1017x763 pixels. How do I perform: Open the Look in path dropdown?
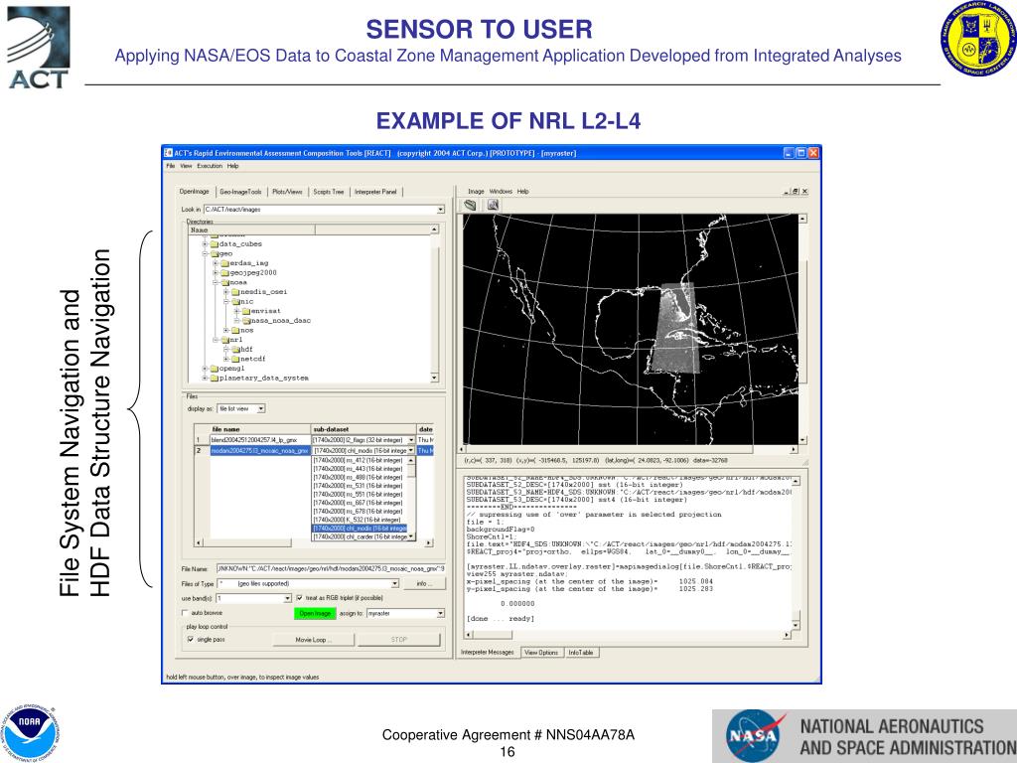pos(440,210)
